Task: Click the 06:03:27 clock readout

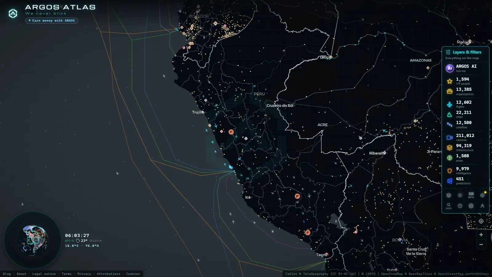Action: click(x=77, y=235)
